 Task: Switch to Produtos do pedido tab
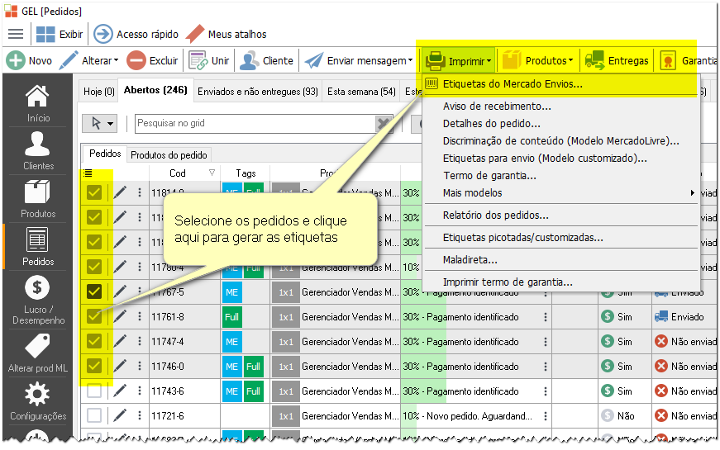pyautogui.click(x=169, y=155)
